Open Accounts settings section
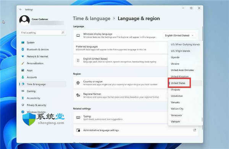 pos(43,77)
